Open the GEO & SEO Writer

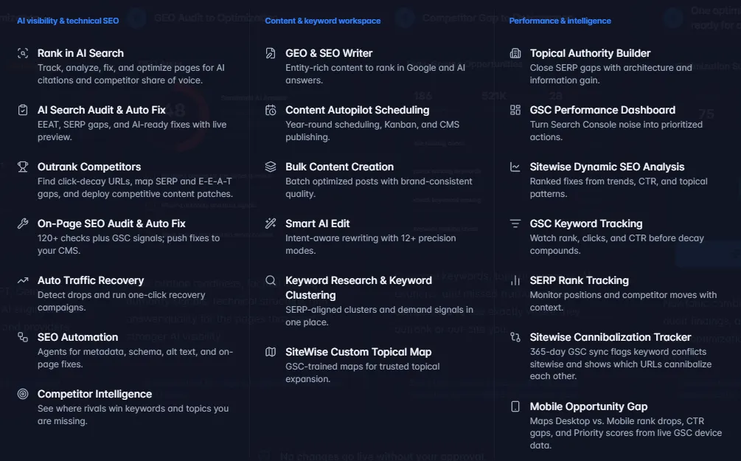[329, 53]
